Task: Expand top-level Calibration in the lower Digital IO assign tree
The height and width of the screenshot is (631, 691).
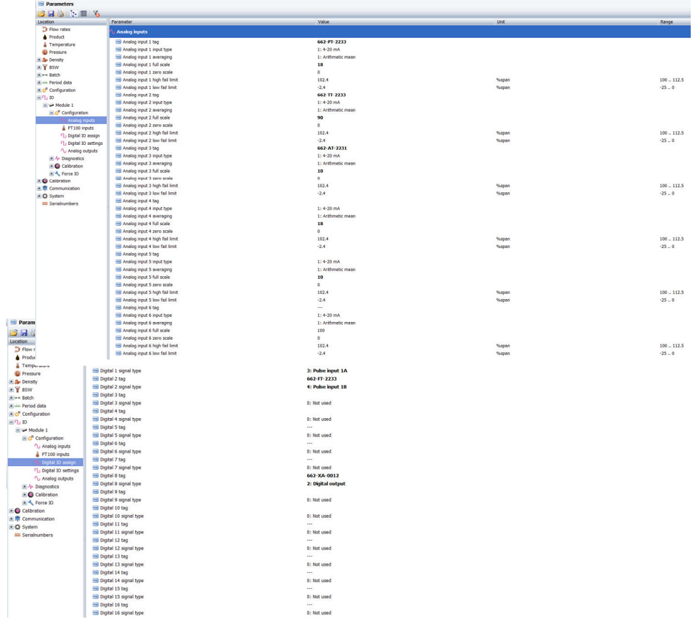Action: pyautogui.click(x=11, y=511)
